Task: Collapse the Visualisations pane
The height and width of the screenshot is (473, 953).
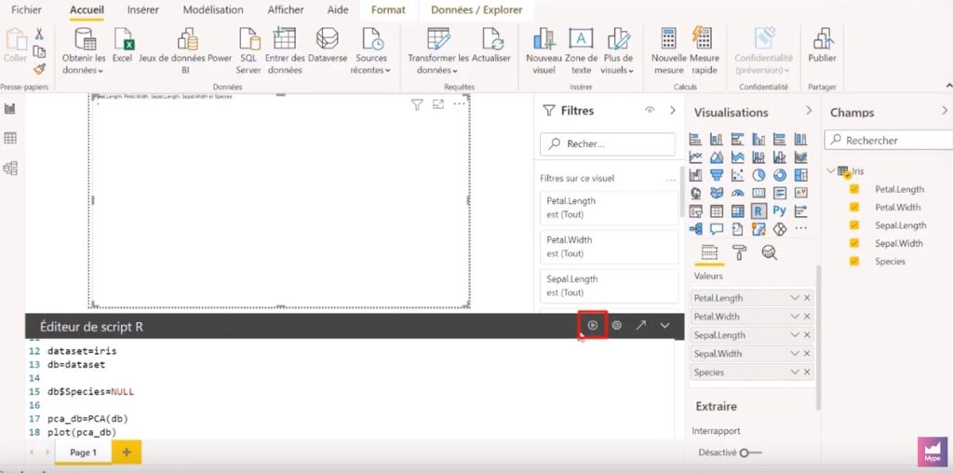Action: coord(809,110)
